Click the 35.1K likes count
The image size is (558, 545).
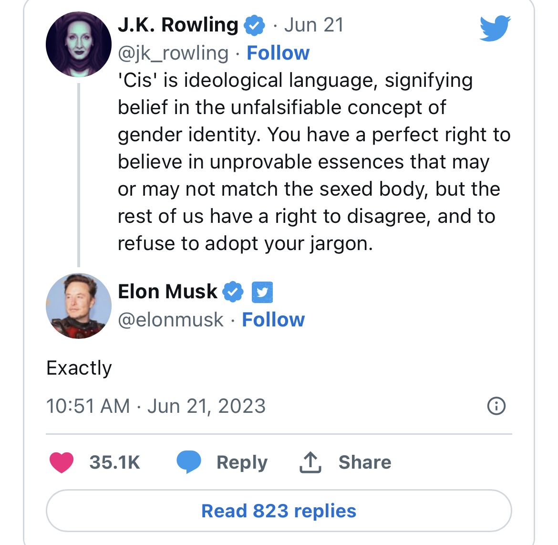tap(114, 462)
